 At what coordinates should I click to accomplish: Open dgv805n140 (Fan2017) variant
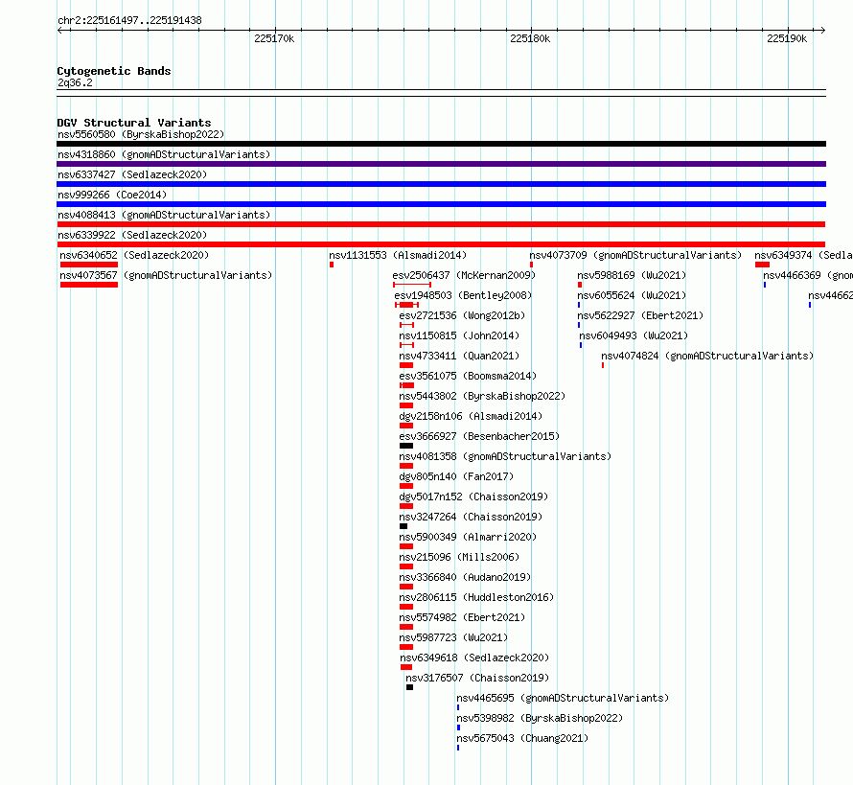point(456,476)
